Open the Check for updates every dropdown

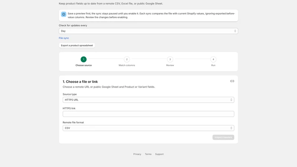[x=148, y=31]
